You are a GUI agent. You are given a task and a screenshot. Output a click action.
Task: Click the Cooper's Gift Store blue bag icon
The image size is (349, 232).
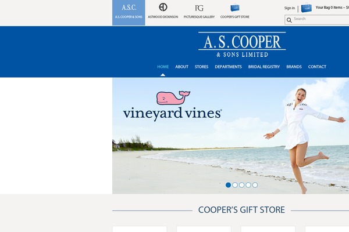(235, 8)
